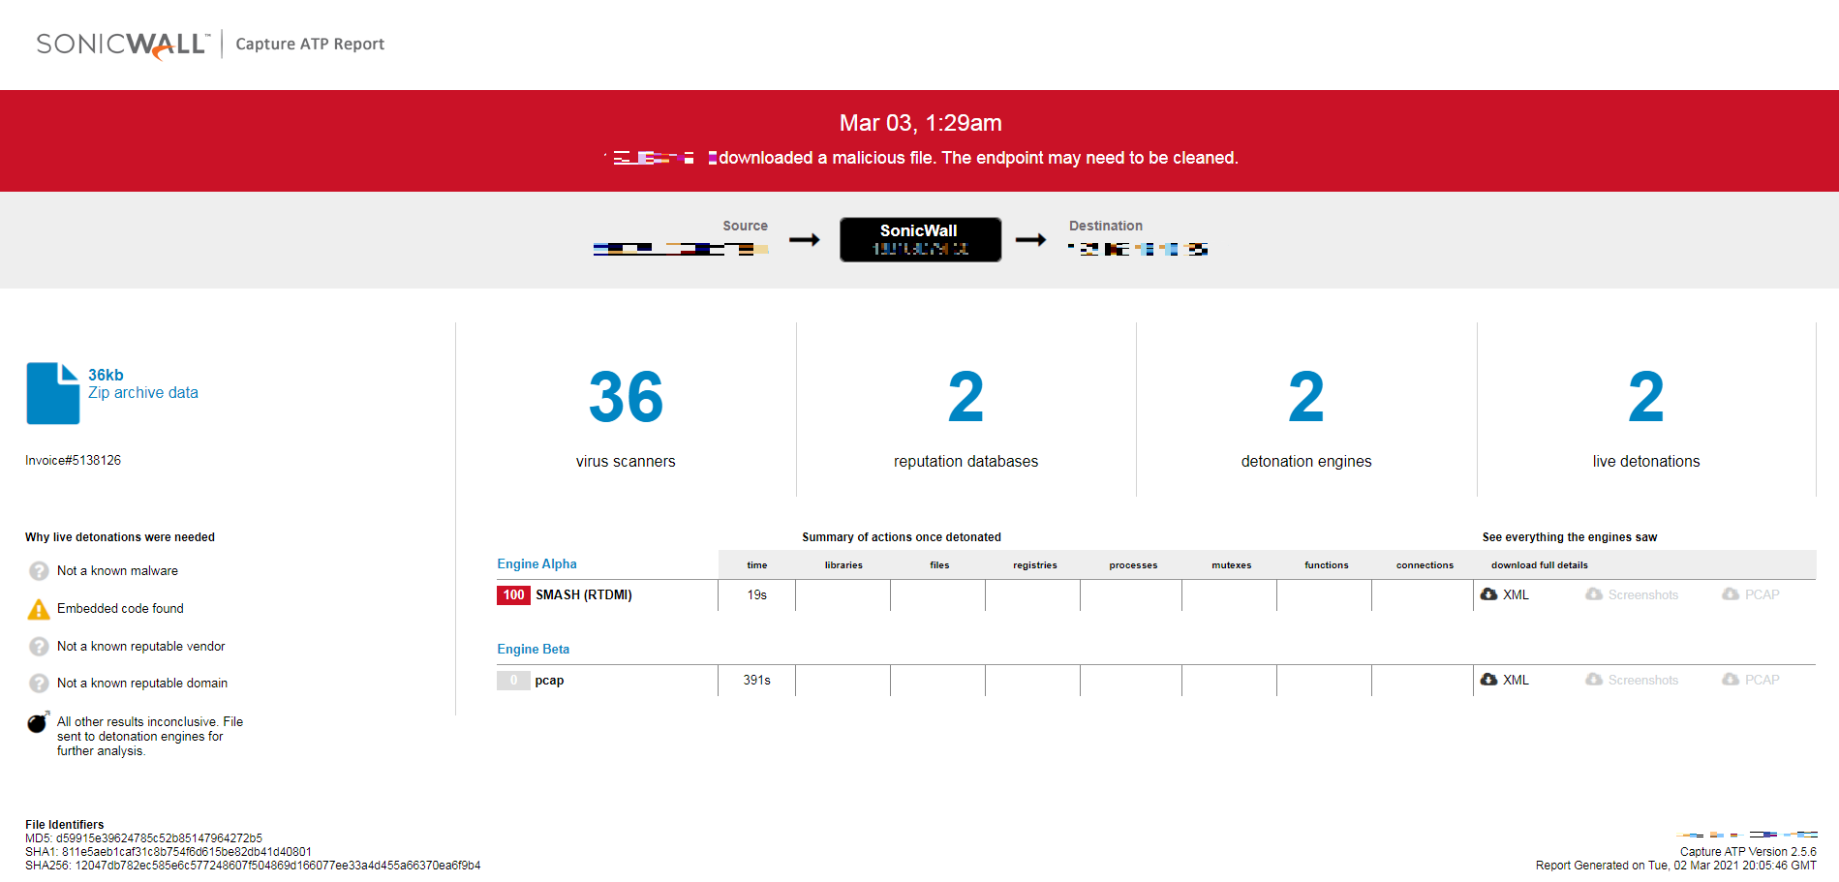
Task: Click the Zip archive data link
Action: click(x=143, y=393)
